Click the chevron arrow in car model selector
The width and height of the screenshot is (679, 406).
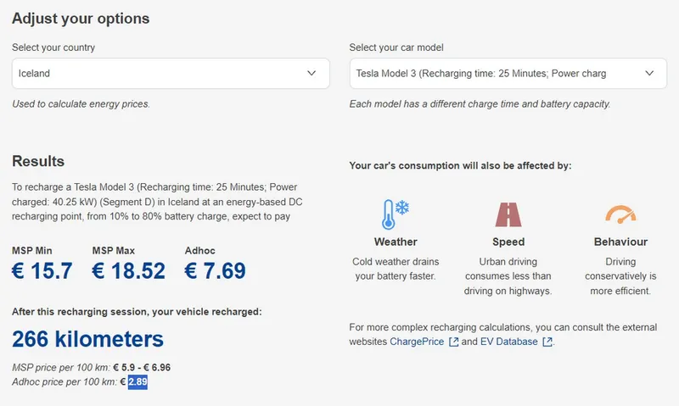[649, 74]
